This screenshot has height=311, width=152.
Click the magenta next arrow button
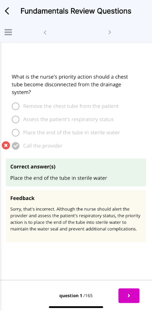(129, 295)
